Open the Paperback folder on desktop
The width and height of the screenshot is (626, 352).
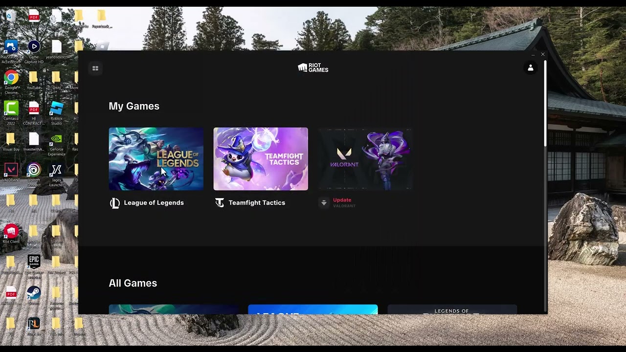pyautogui.click(x=102, y=20)
